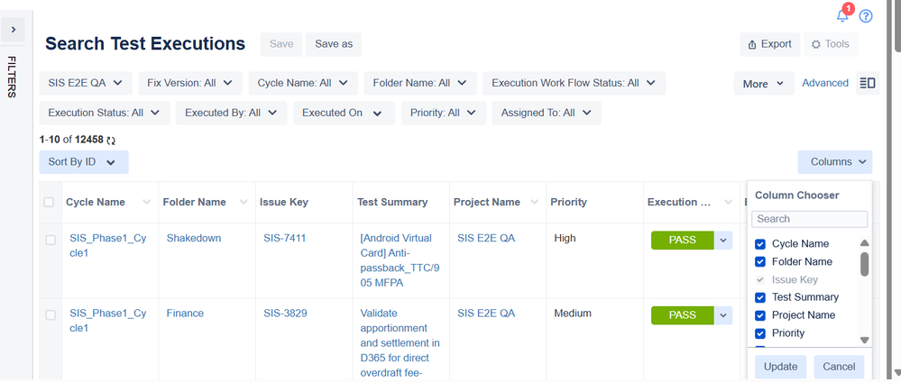The width and height of the screenshot is (901, 382).
Task: Open the Tools gear menu
Action: point(830,44)
